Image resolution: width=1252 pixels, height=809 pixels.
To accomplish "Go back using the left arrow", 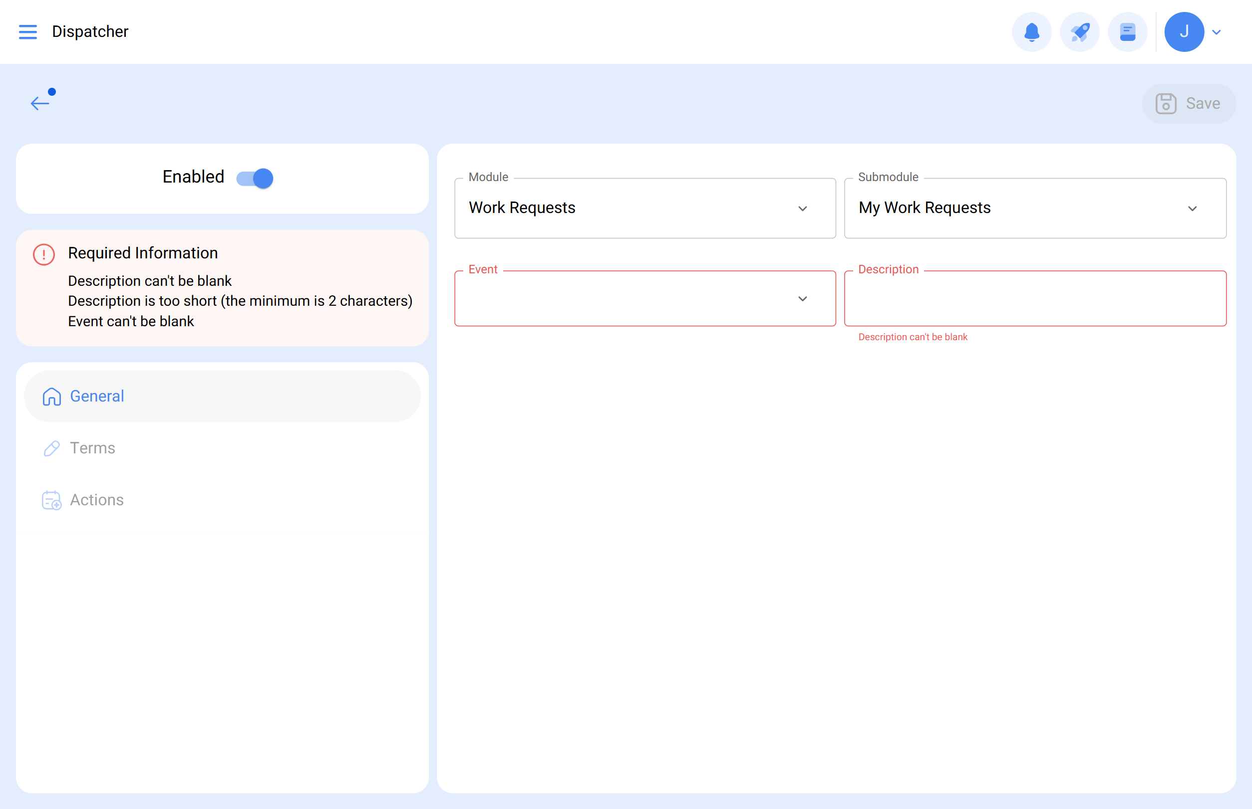I will [40, 103].
